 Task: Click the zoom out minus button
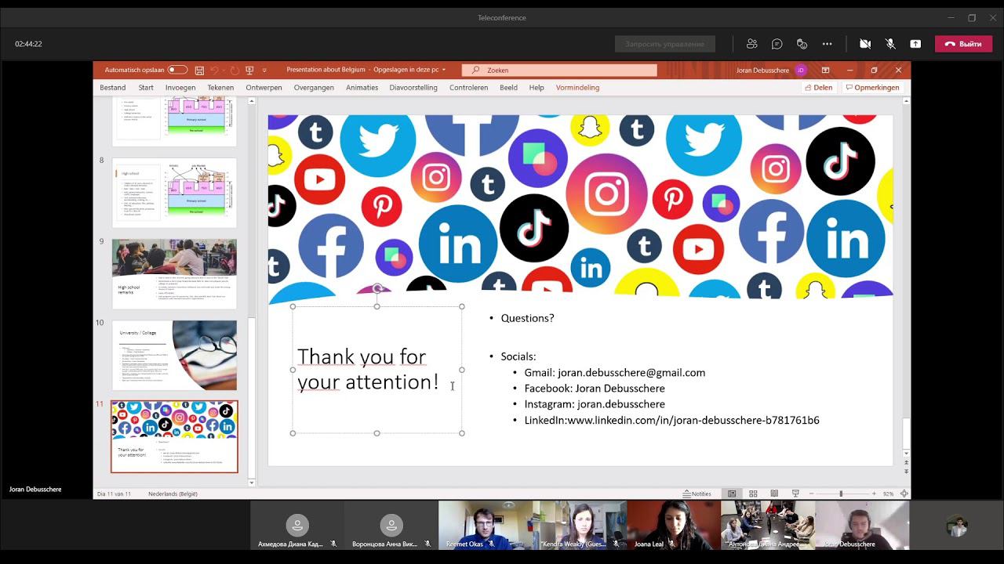pos(810,493)
